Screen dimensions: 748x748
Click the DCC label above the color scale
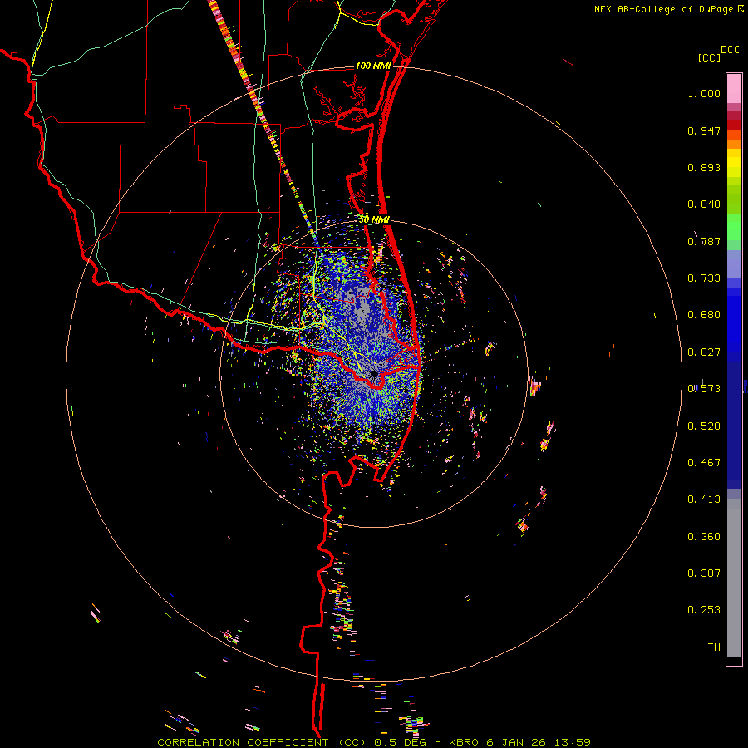[731, 50]
